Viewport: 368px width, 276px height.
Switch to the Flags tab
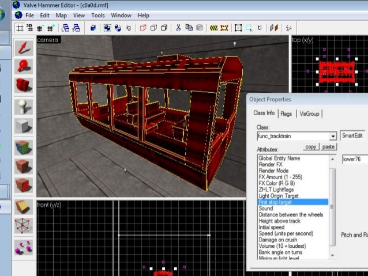[x=286, y=114]
